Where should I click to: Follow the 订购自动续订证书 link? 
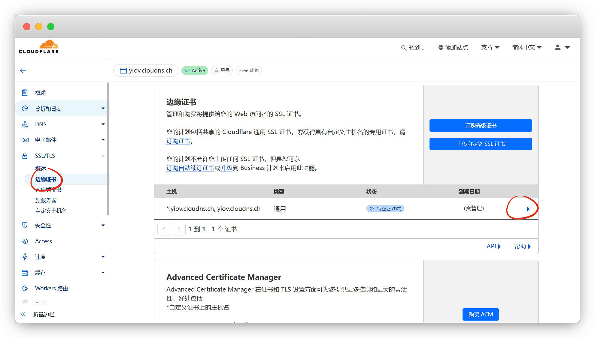click(x=190, y=168)
